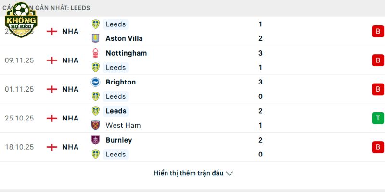
Task: Click the Không Sợ Kèo site logo
Action: [21, 20]
